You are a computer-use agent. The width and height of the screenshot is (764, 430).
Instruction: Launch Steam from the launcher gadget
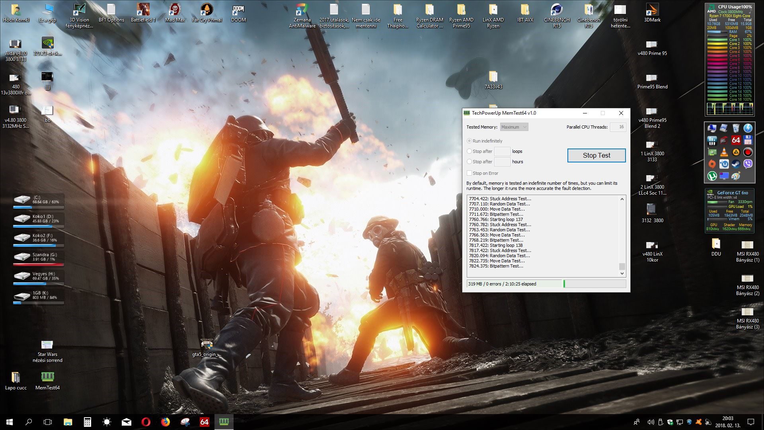[736, 164]
